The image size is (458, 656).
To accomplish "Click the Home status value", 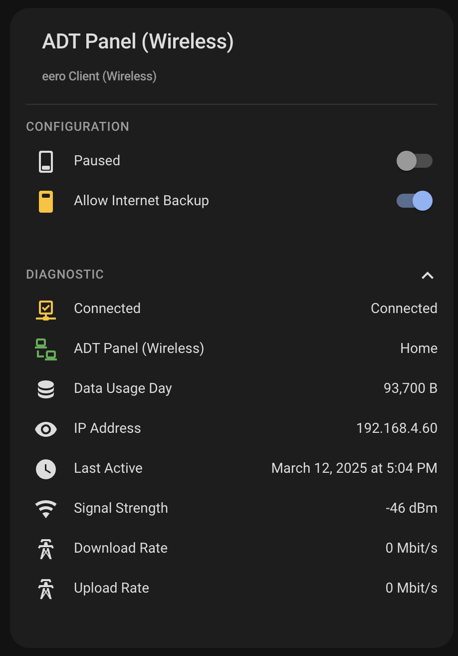I will [x=419, y=348].
